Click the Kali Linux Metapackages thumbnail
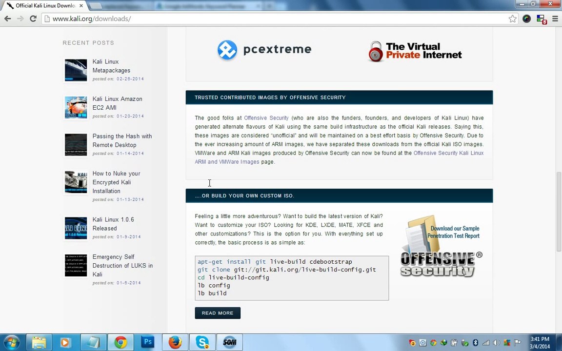Screen dimensions: 562x351 [x=76, y=70]
